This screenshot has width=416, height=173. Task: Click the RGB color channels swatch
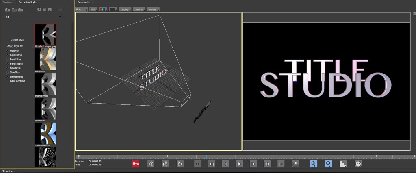coord(103,9)
